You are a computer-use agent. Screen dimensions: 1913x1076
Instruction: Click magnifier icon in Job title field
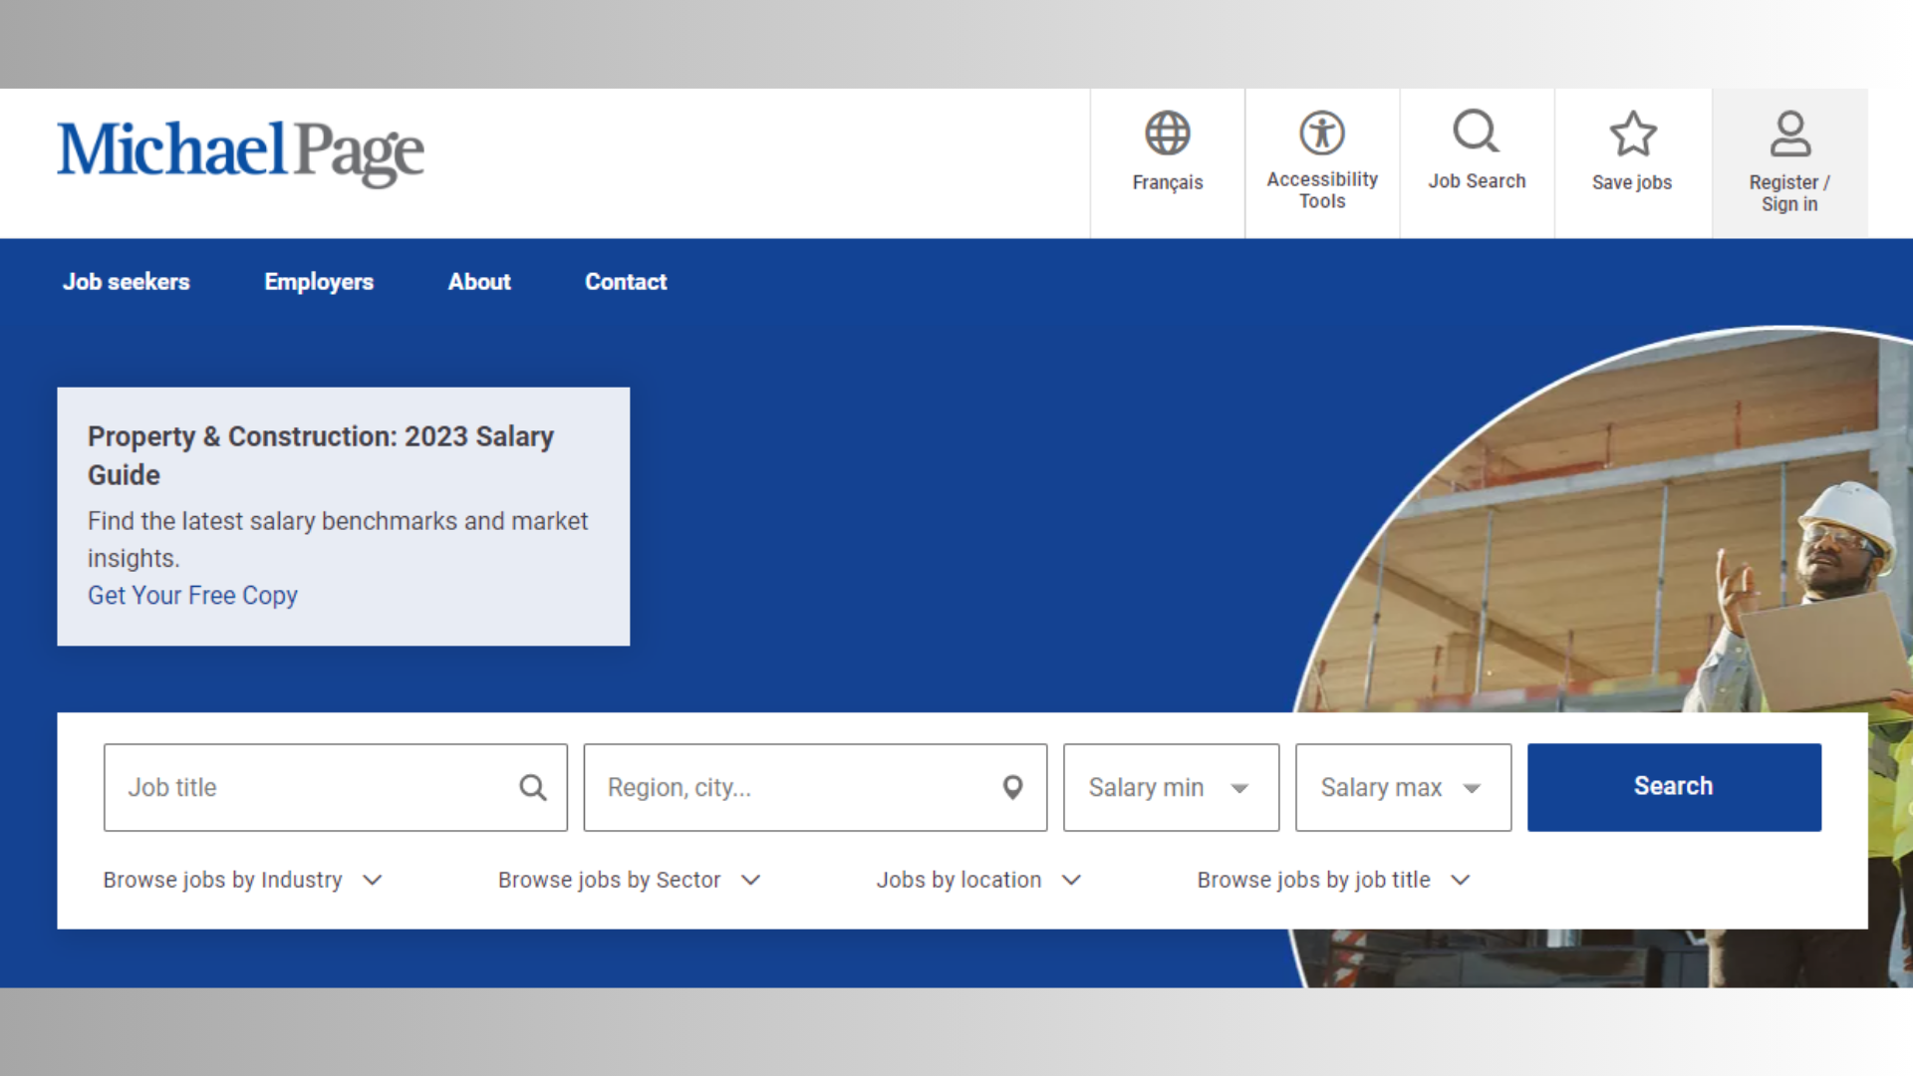533,788
